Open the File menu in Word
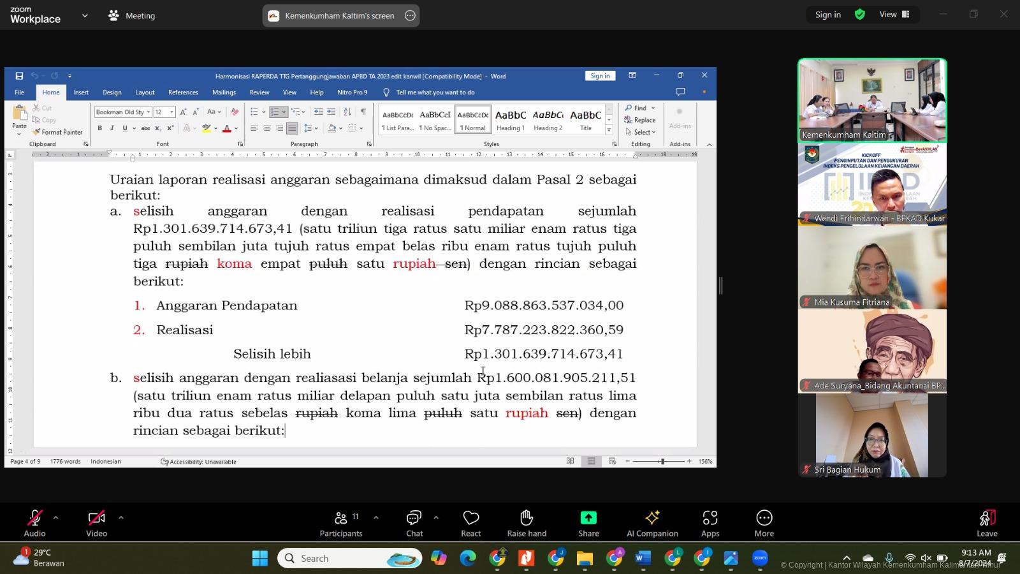The width and height of the screenshot is (1020, 574). click(20, 92)
